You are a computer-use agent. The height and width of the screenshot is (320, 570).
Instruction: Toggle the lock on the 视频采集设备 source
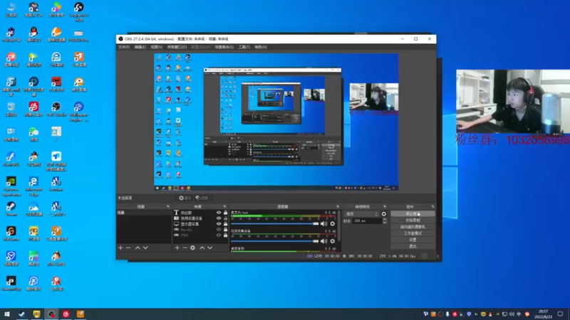225,218
